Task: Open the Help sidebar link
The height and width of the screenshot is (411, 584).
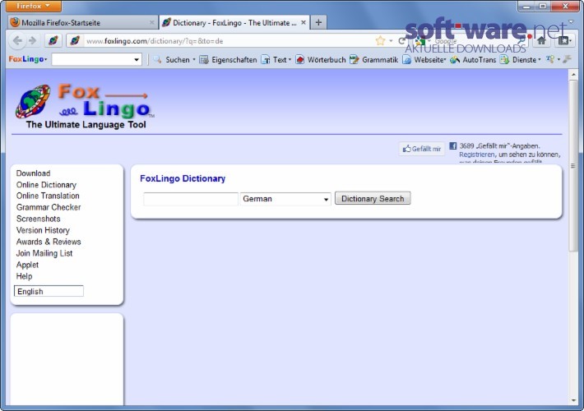Action: click(24, 276)
